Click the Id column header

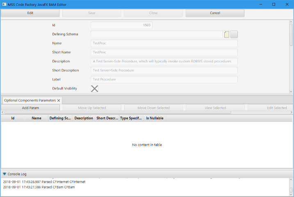tap(13, 118)
